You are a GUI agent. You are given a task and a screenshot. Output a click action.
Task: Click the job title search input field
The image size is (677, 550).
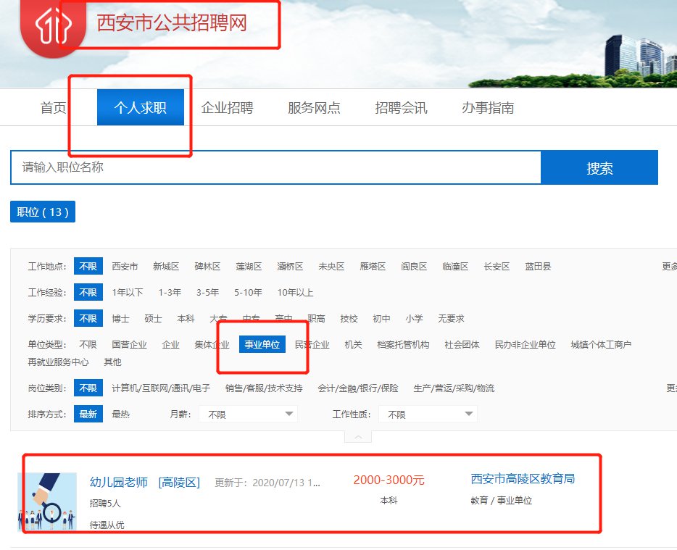coord(275,168)
